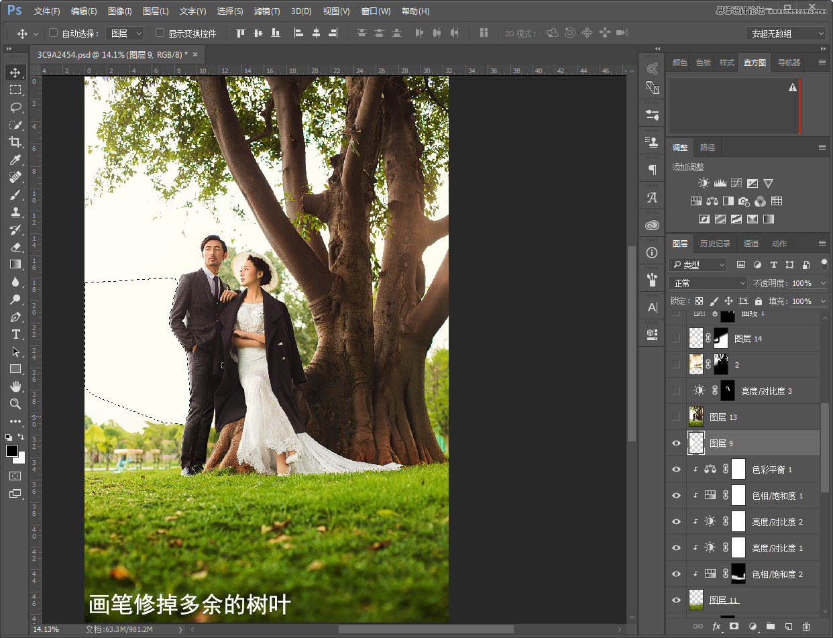Enable the 显示变换控件 checkbox

(160, 33)
